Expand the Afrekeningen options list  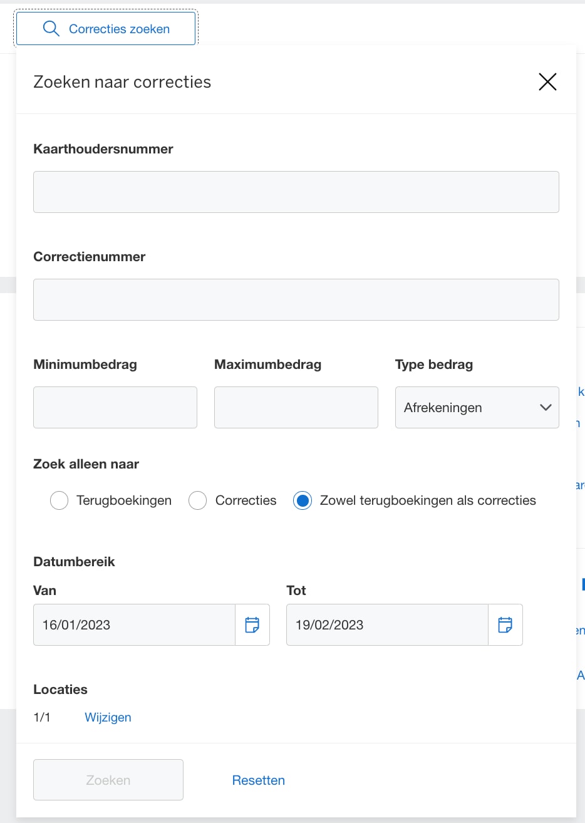click(477, 408)
